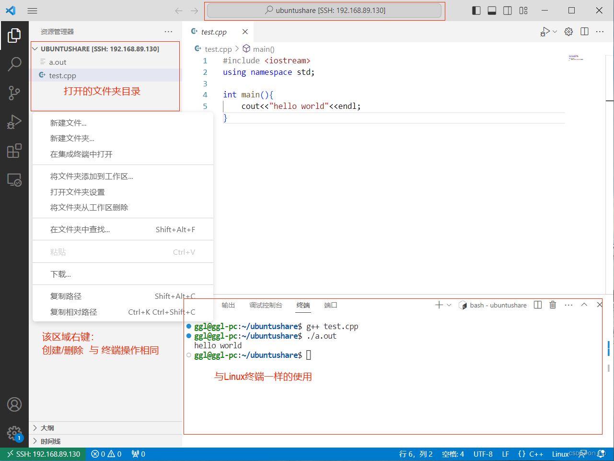Open Explorer panel ellipsis menu
Image resolution: width=614 pixels, height=461 pixels.
pyautogui.click(x=168, y=32)
